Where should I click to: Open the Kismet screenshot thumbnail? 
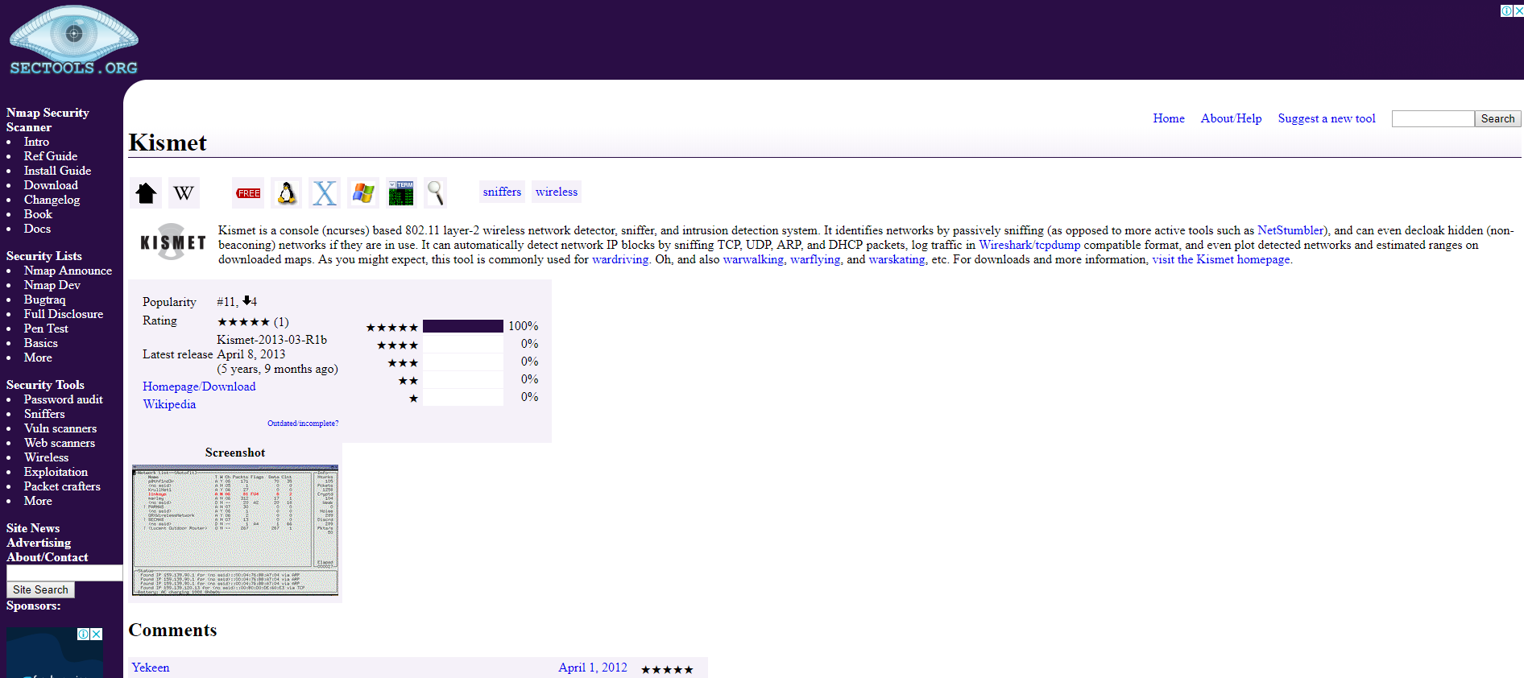coord(235,530)
